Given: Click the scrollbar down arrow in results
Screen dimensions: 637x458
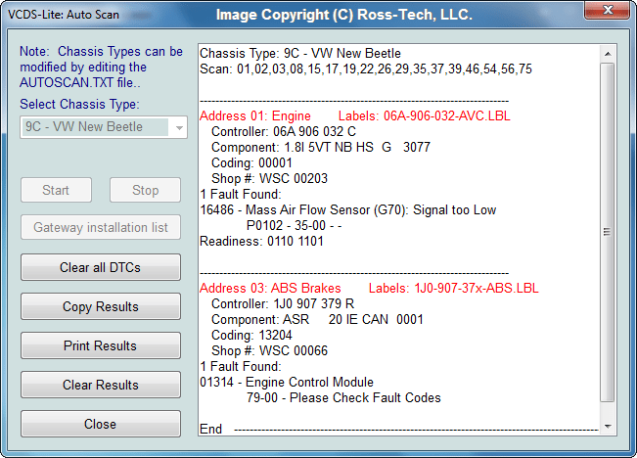Looking at the screenshot, I should tap(608, 427).
